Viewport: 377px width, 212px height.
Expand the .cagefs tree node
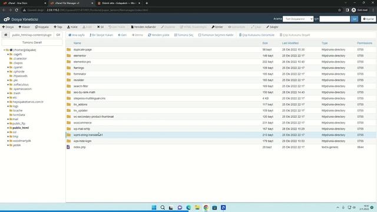click(x=8, y=54)
